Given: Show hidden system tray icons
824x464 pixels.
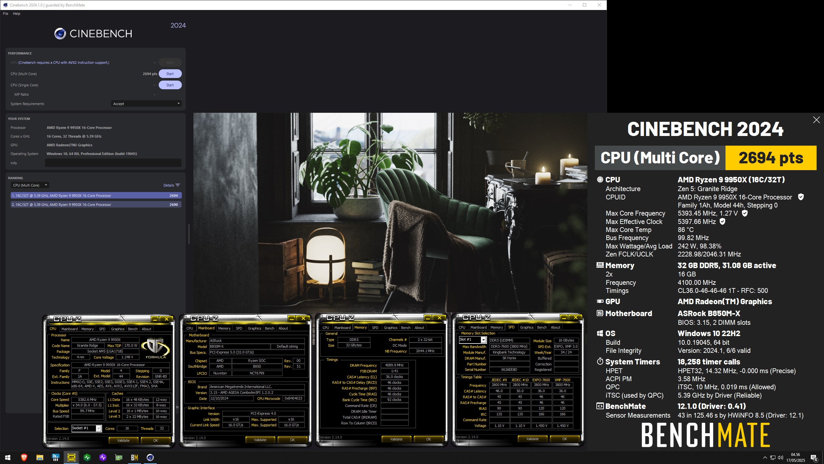Looking at the screenshot, I should pyautogui.click(x=765, y=458).
